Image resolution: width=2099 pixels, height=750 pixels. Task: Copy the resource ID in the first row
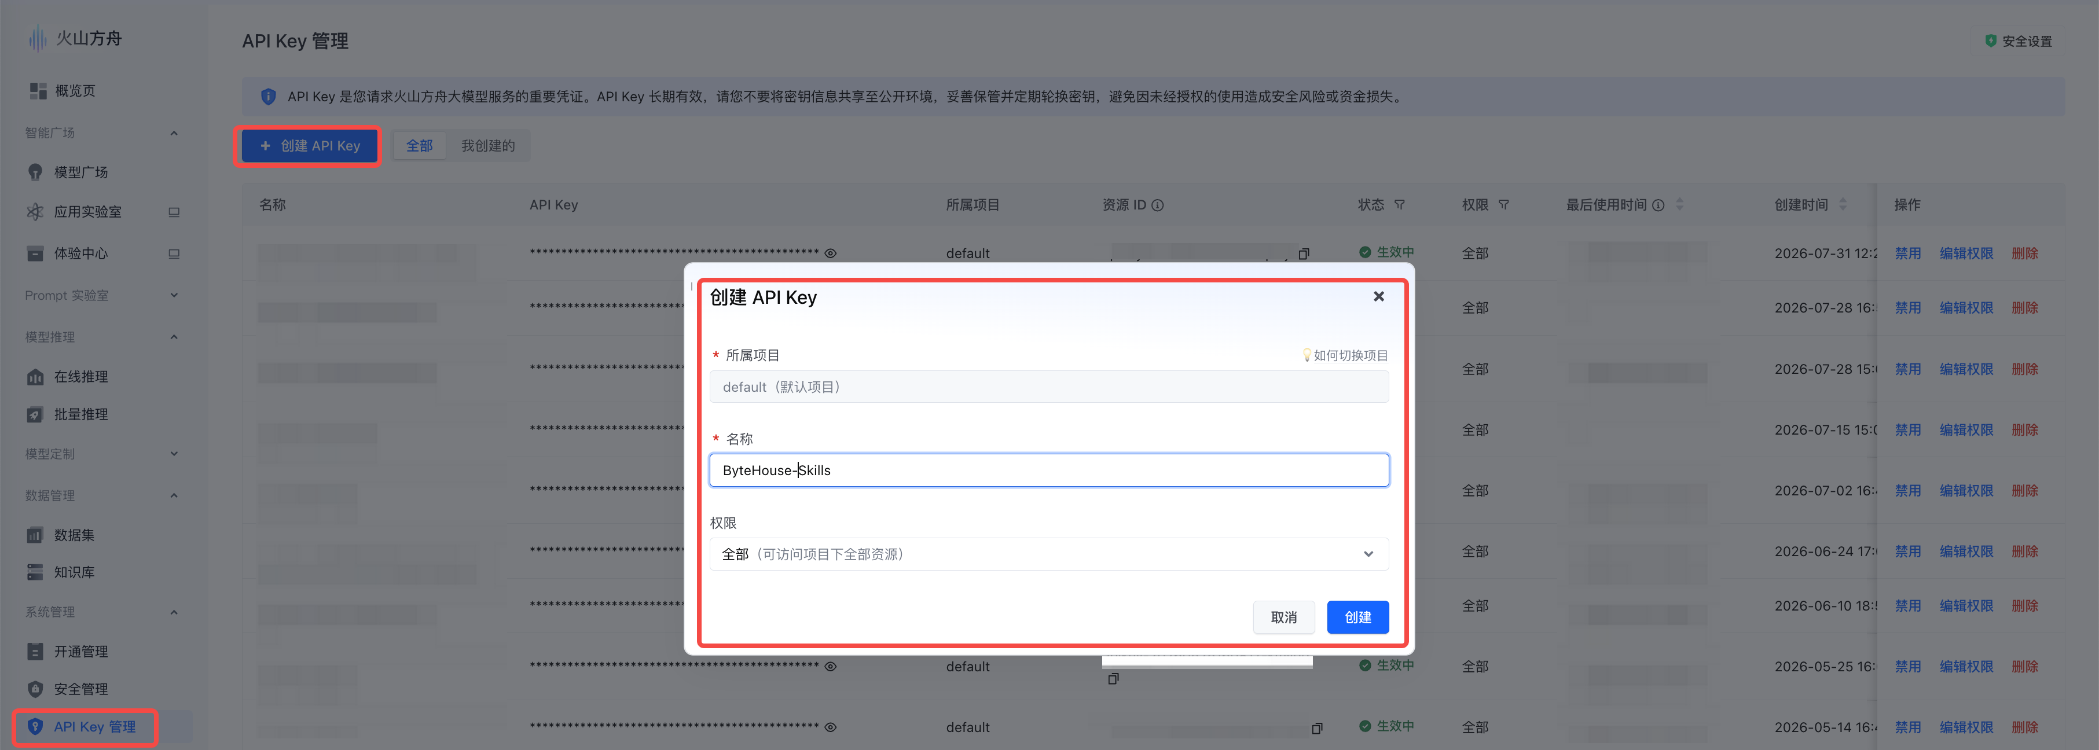[x=1304, y=253]
